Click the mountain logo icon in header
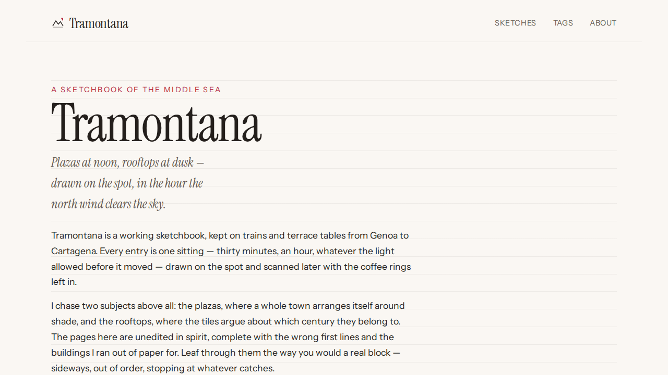Image resolution: width=668 pixels, height=375 pixels. (x=58, y=23)
